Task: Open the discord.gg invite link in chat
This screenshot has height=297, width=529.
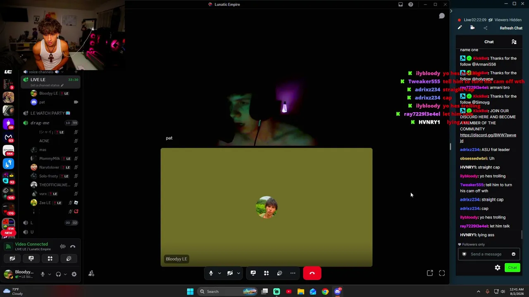Action: tap(488, 138)
